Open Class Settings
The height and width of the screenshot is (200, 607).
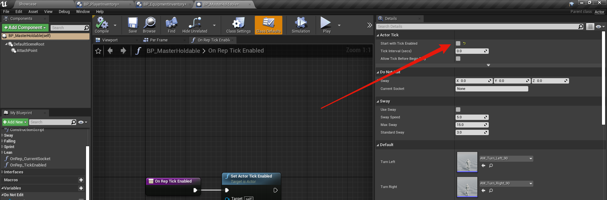click(238, 25)
